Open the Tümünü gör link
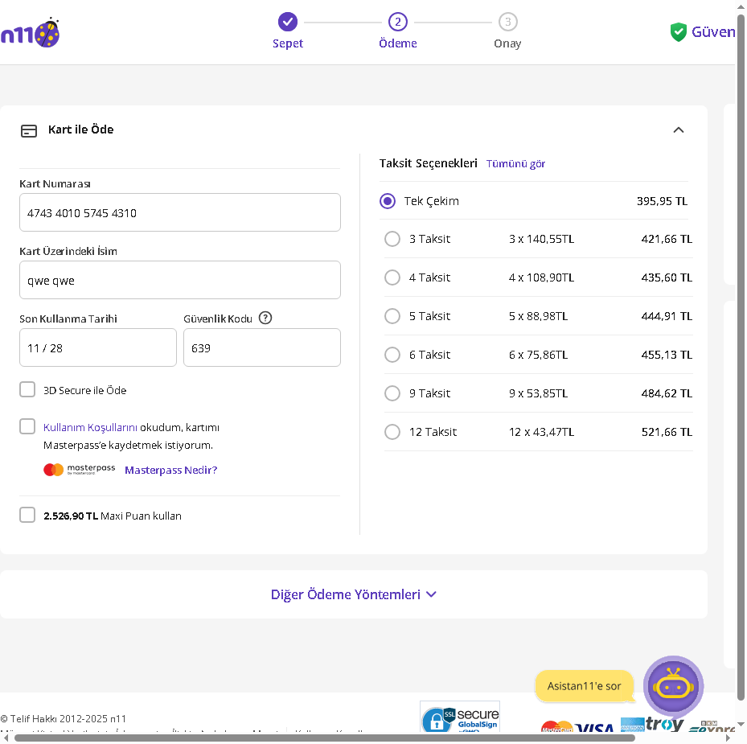The width and height of the screenshot is (747, 744). 515,163
